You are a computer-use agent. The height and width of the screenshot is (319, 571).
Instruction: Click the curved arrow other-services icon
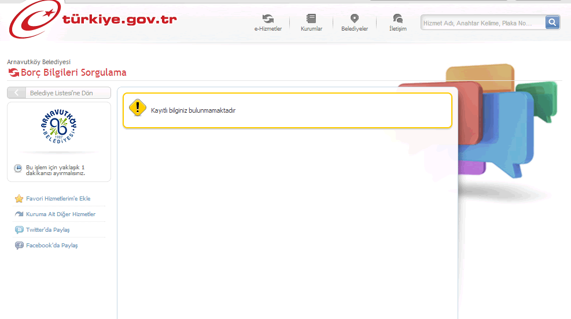[19, 214]
